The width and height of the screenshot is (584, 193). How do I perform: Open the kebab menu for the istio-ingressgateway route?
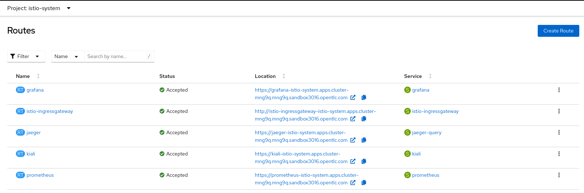tap(559, 111)
